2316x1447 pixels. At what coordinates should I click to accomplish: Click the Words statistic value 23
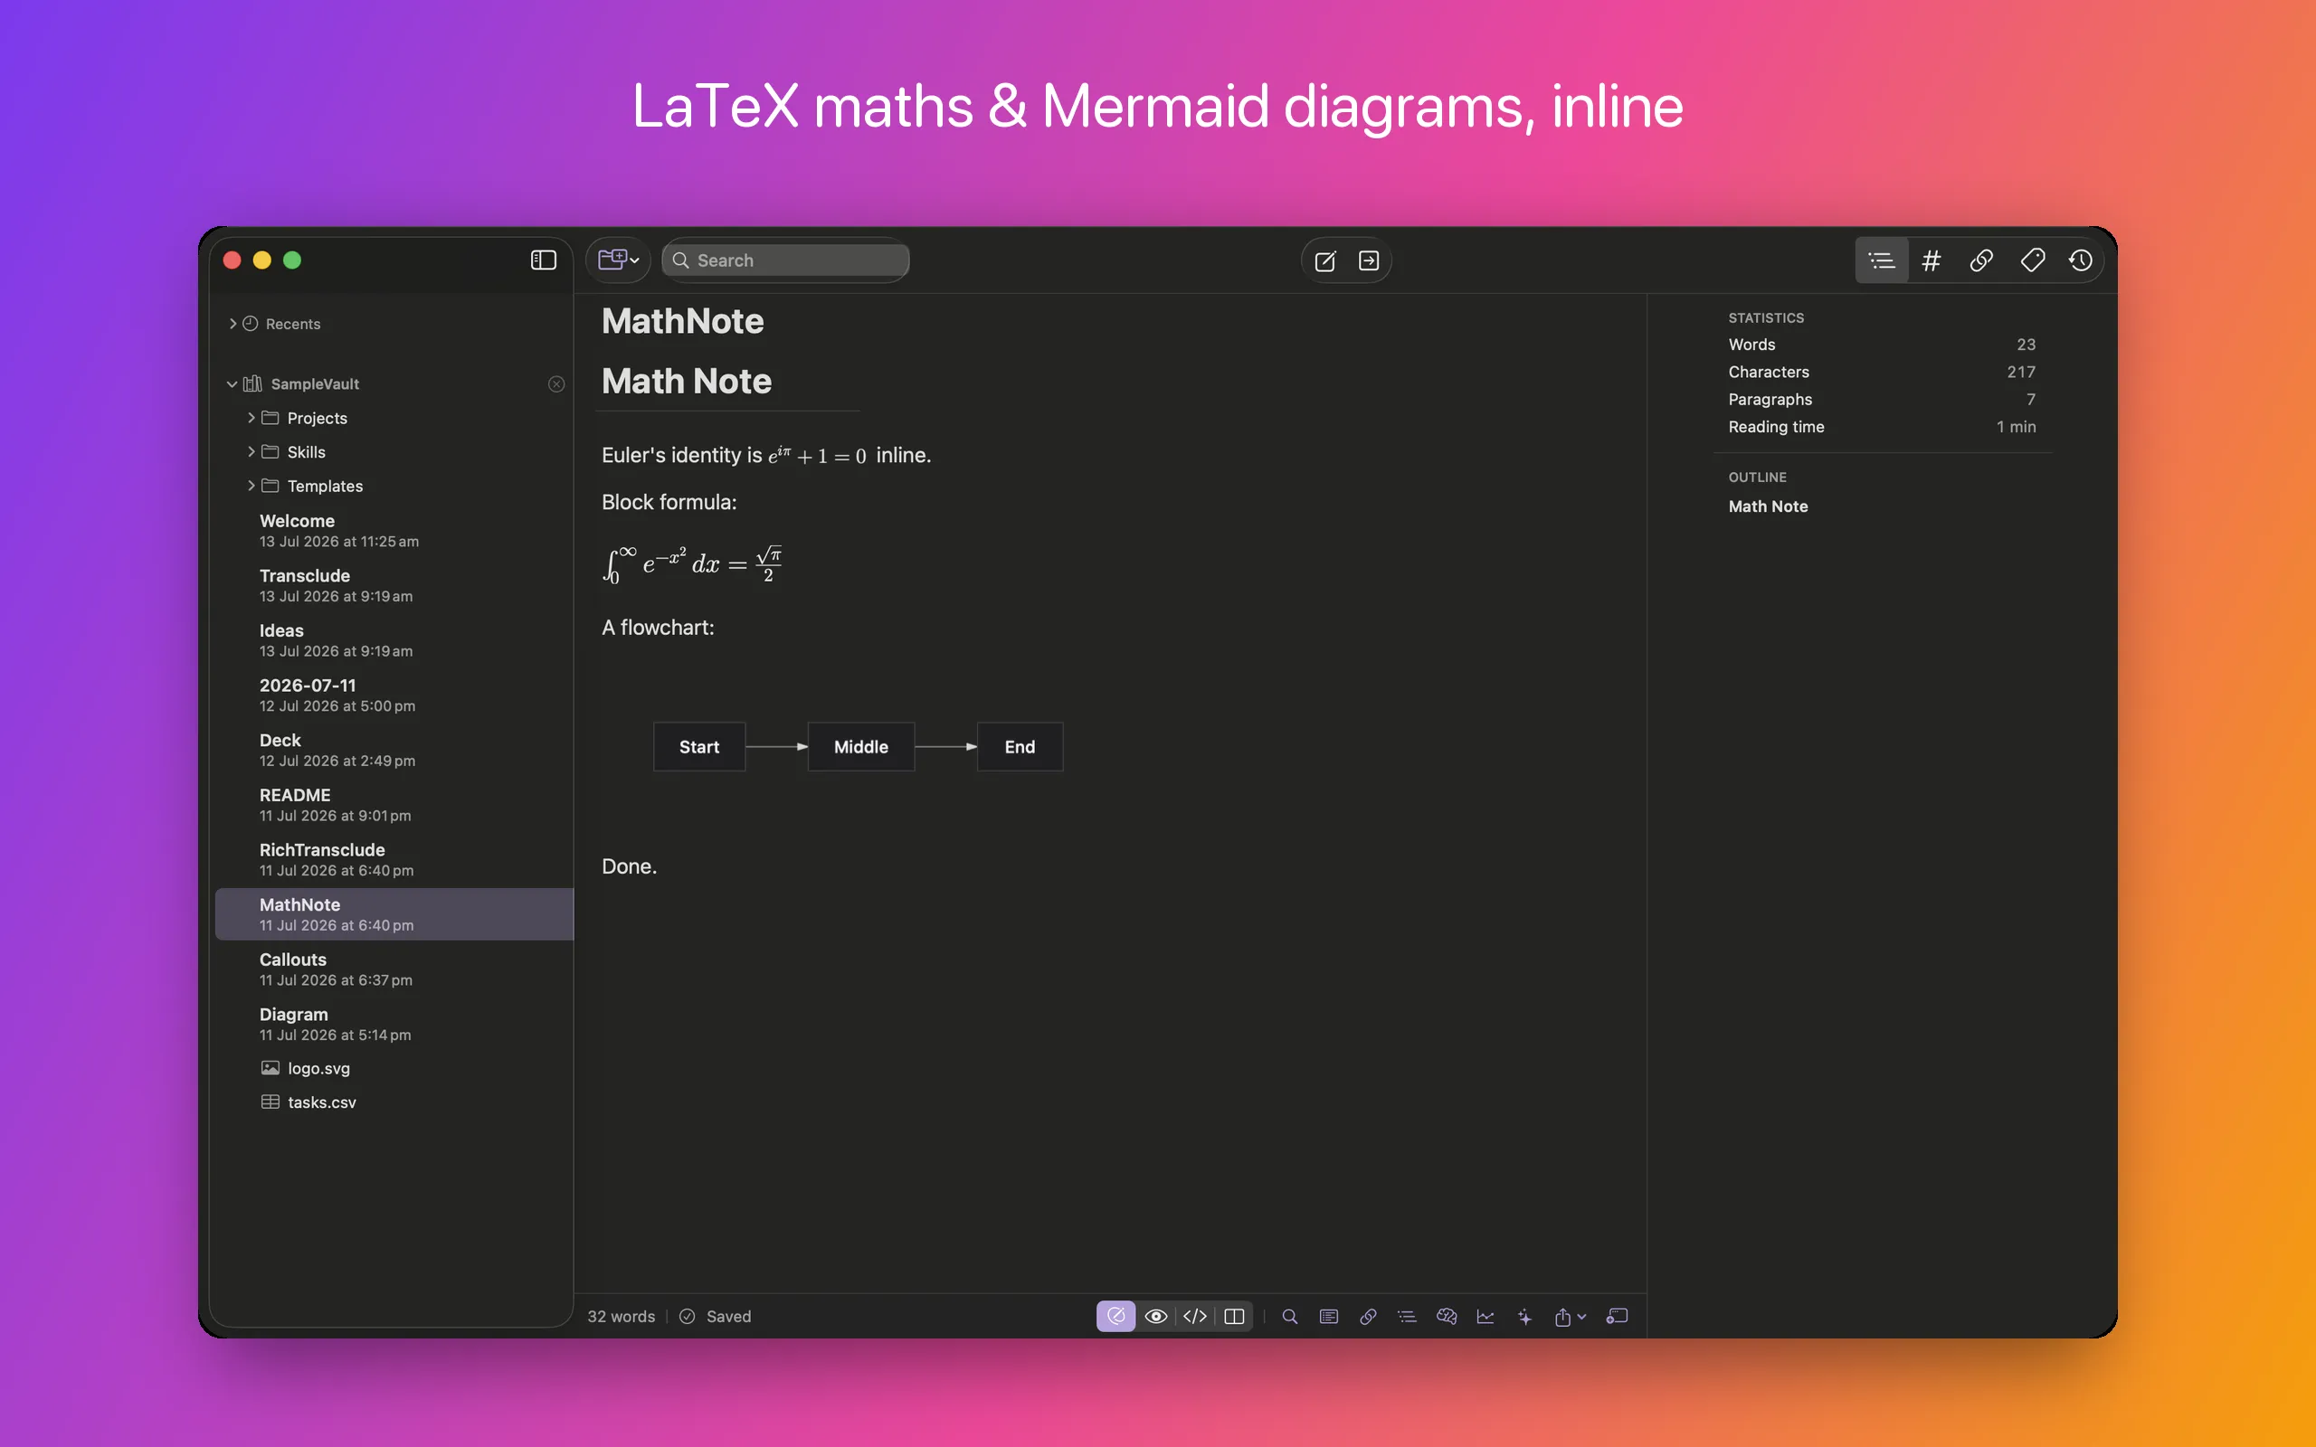[x=2025, y=345]
